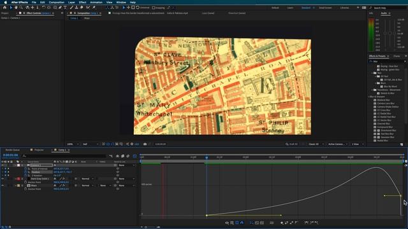The height and width of the screenshot is (229, 408).
Task: Toggle visibility eye of Maps layer
Action: 3,186
